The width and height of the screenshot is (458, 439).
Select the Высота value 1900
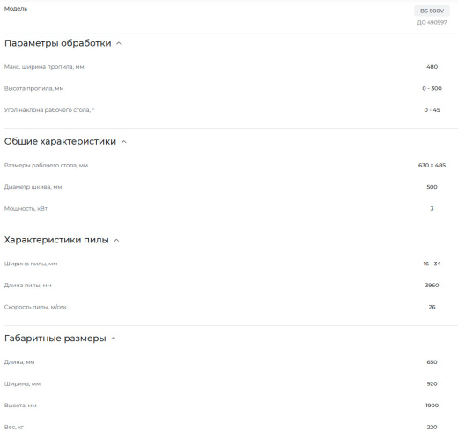(432, 406)
